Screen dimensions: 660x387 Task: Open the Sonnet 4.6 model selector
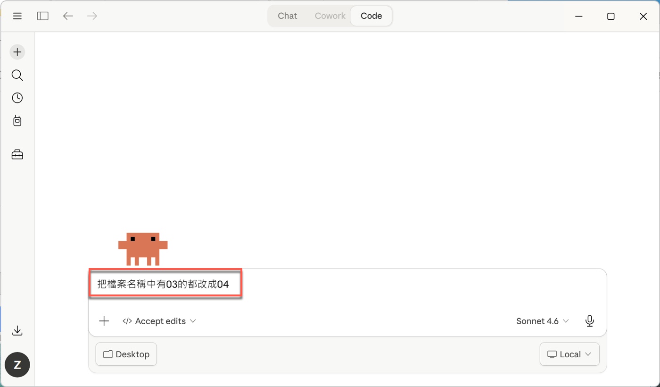[x=542, y=321]
